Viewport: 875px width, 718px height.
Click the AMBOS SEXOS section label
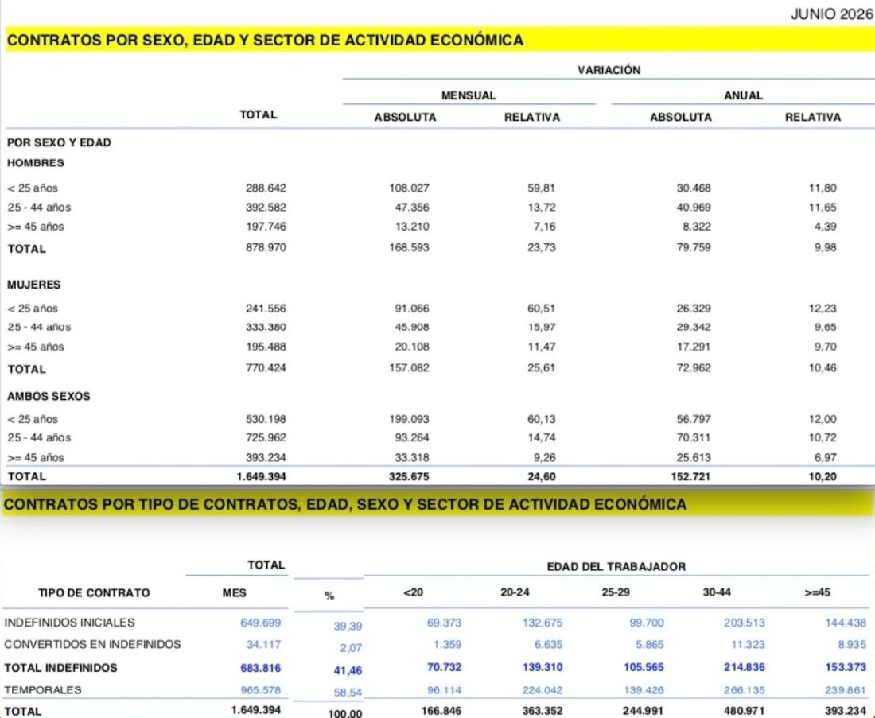(49, 396)
